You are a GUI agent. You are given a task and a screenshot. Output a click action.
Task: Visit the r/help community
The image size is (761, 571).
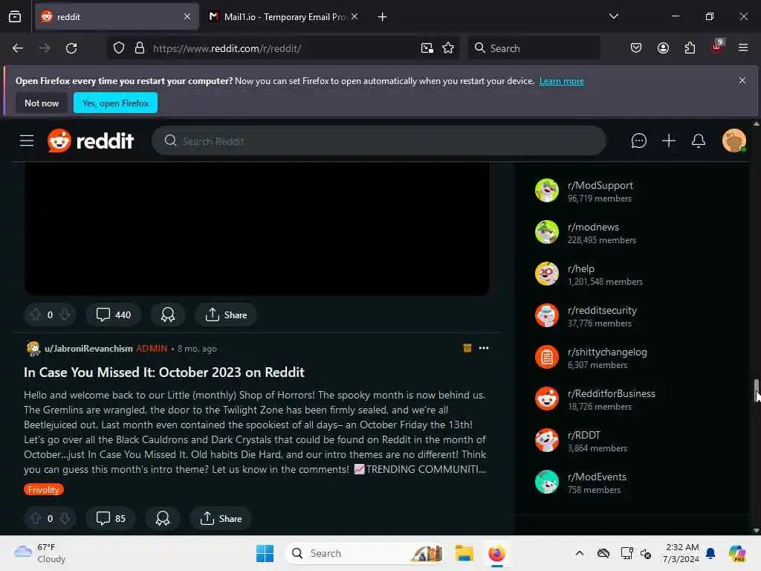click(x=580, y=269)
